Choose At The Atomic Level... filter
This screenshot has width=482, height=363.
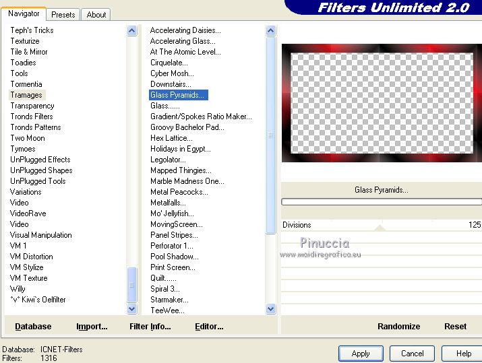click(x=185, y=52)
